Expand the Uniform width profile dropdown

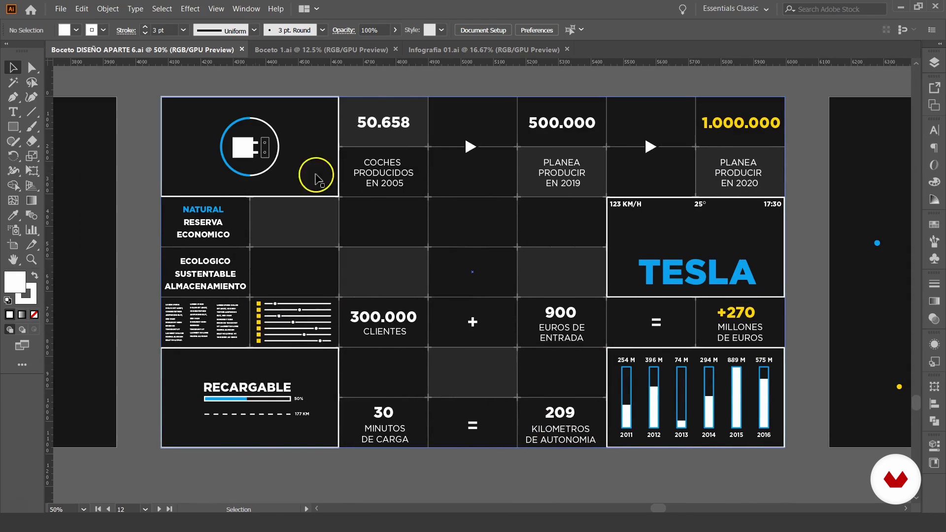click(x=254, y=30)
